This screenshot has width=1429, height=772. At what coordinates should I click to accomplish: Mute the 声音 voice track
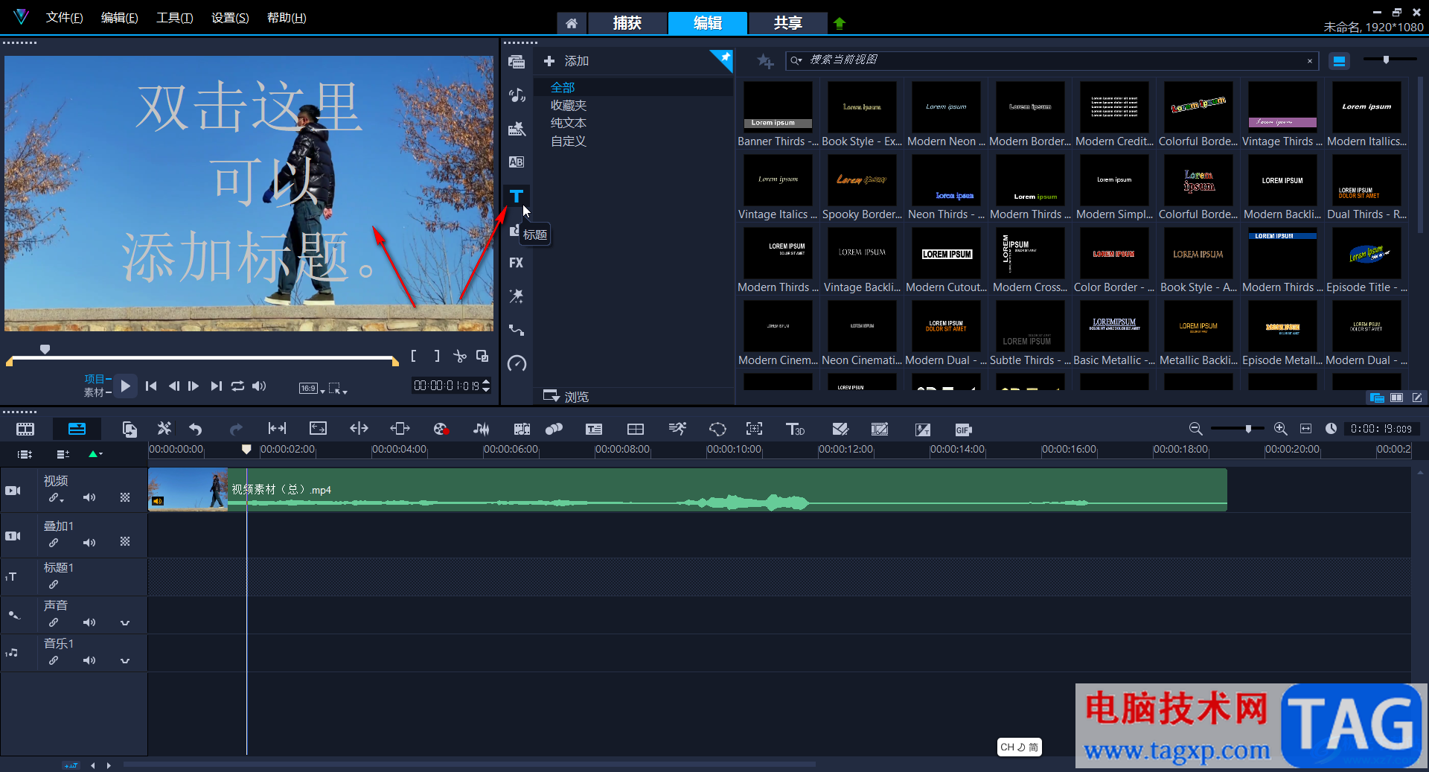[89, 622]
